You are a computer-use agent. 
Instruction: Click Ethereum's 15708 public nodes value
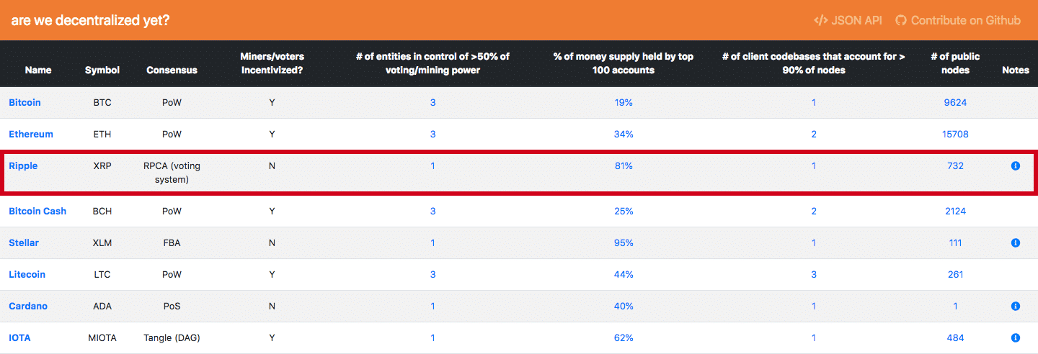pyautogui.click(x=955, y=134)
